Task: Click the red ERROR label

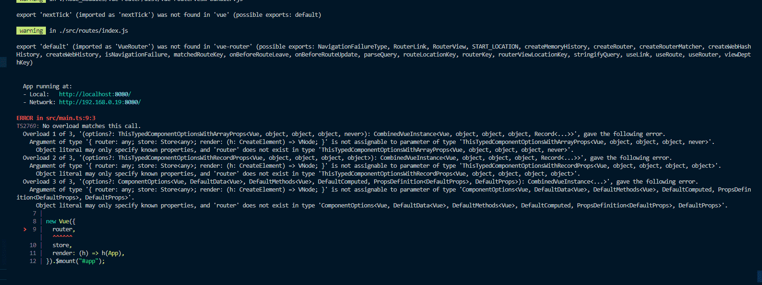Action: 25,118
